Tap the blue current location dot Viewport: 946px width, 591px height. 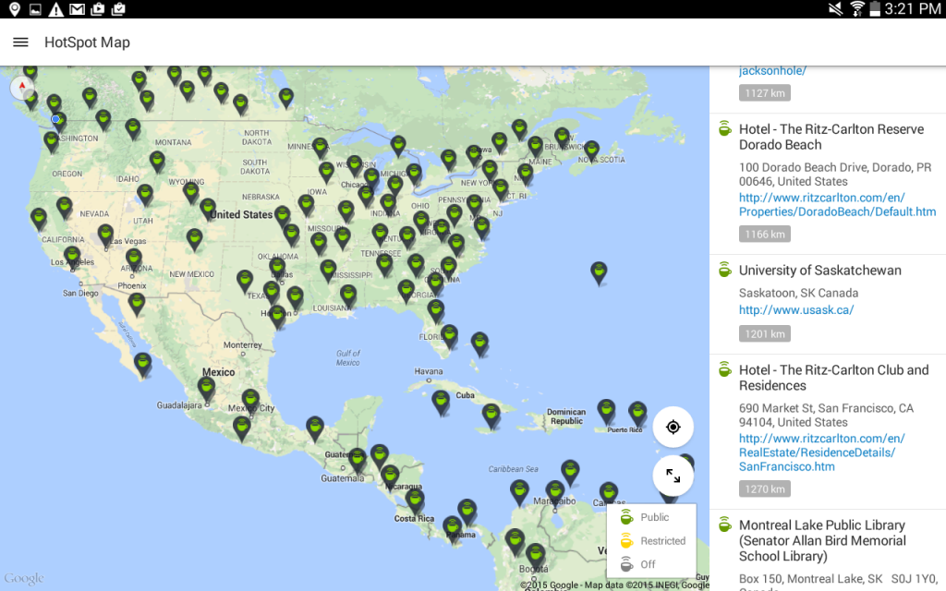pos(55,119)
